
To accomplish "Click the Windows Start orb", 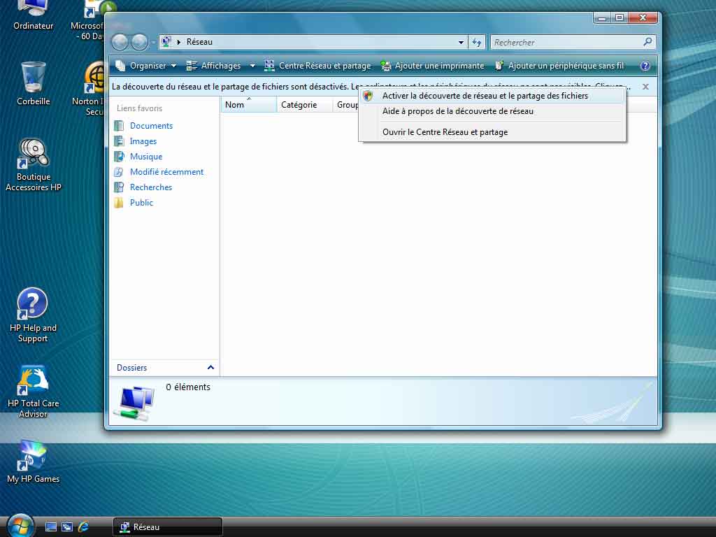I will [x=20, y=525].
